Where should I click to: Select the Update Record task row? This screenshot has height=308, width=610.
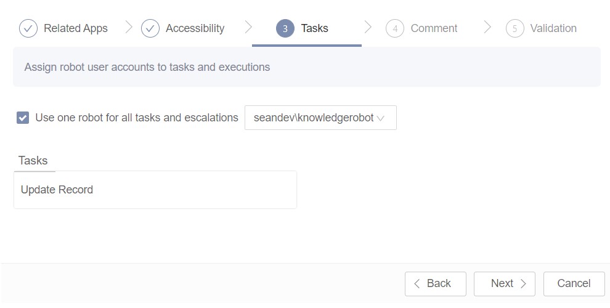click(x=155, y=190)
